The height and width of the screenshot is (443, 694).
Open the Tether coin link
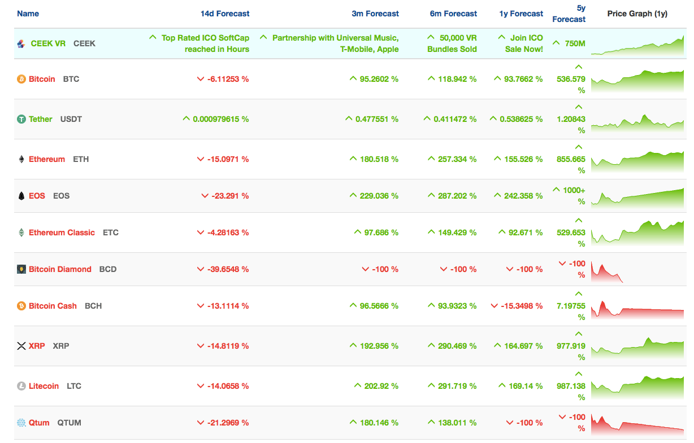pos(41,119)
